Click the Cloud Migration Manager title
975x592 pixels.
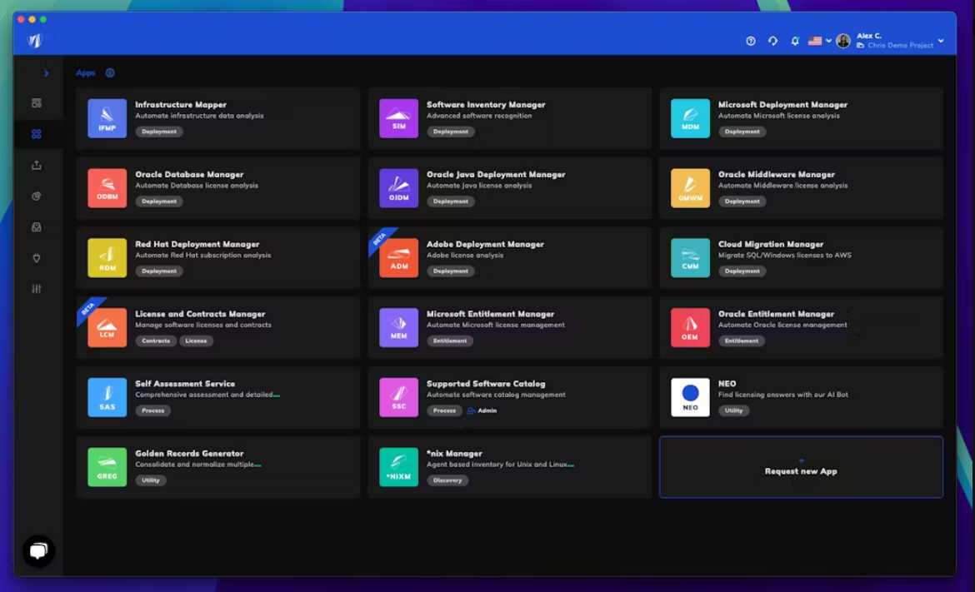point(771,244)
